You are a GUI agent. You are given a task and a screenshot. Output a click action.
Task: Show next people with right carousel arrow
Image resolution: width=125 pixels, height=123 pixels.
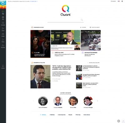click(97, 101)
